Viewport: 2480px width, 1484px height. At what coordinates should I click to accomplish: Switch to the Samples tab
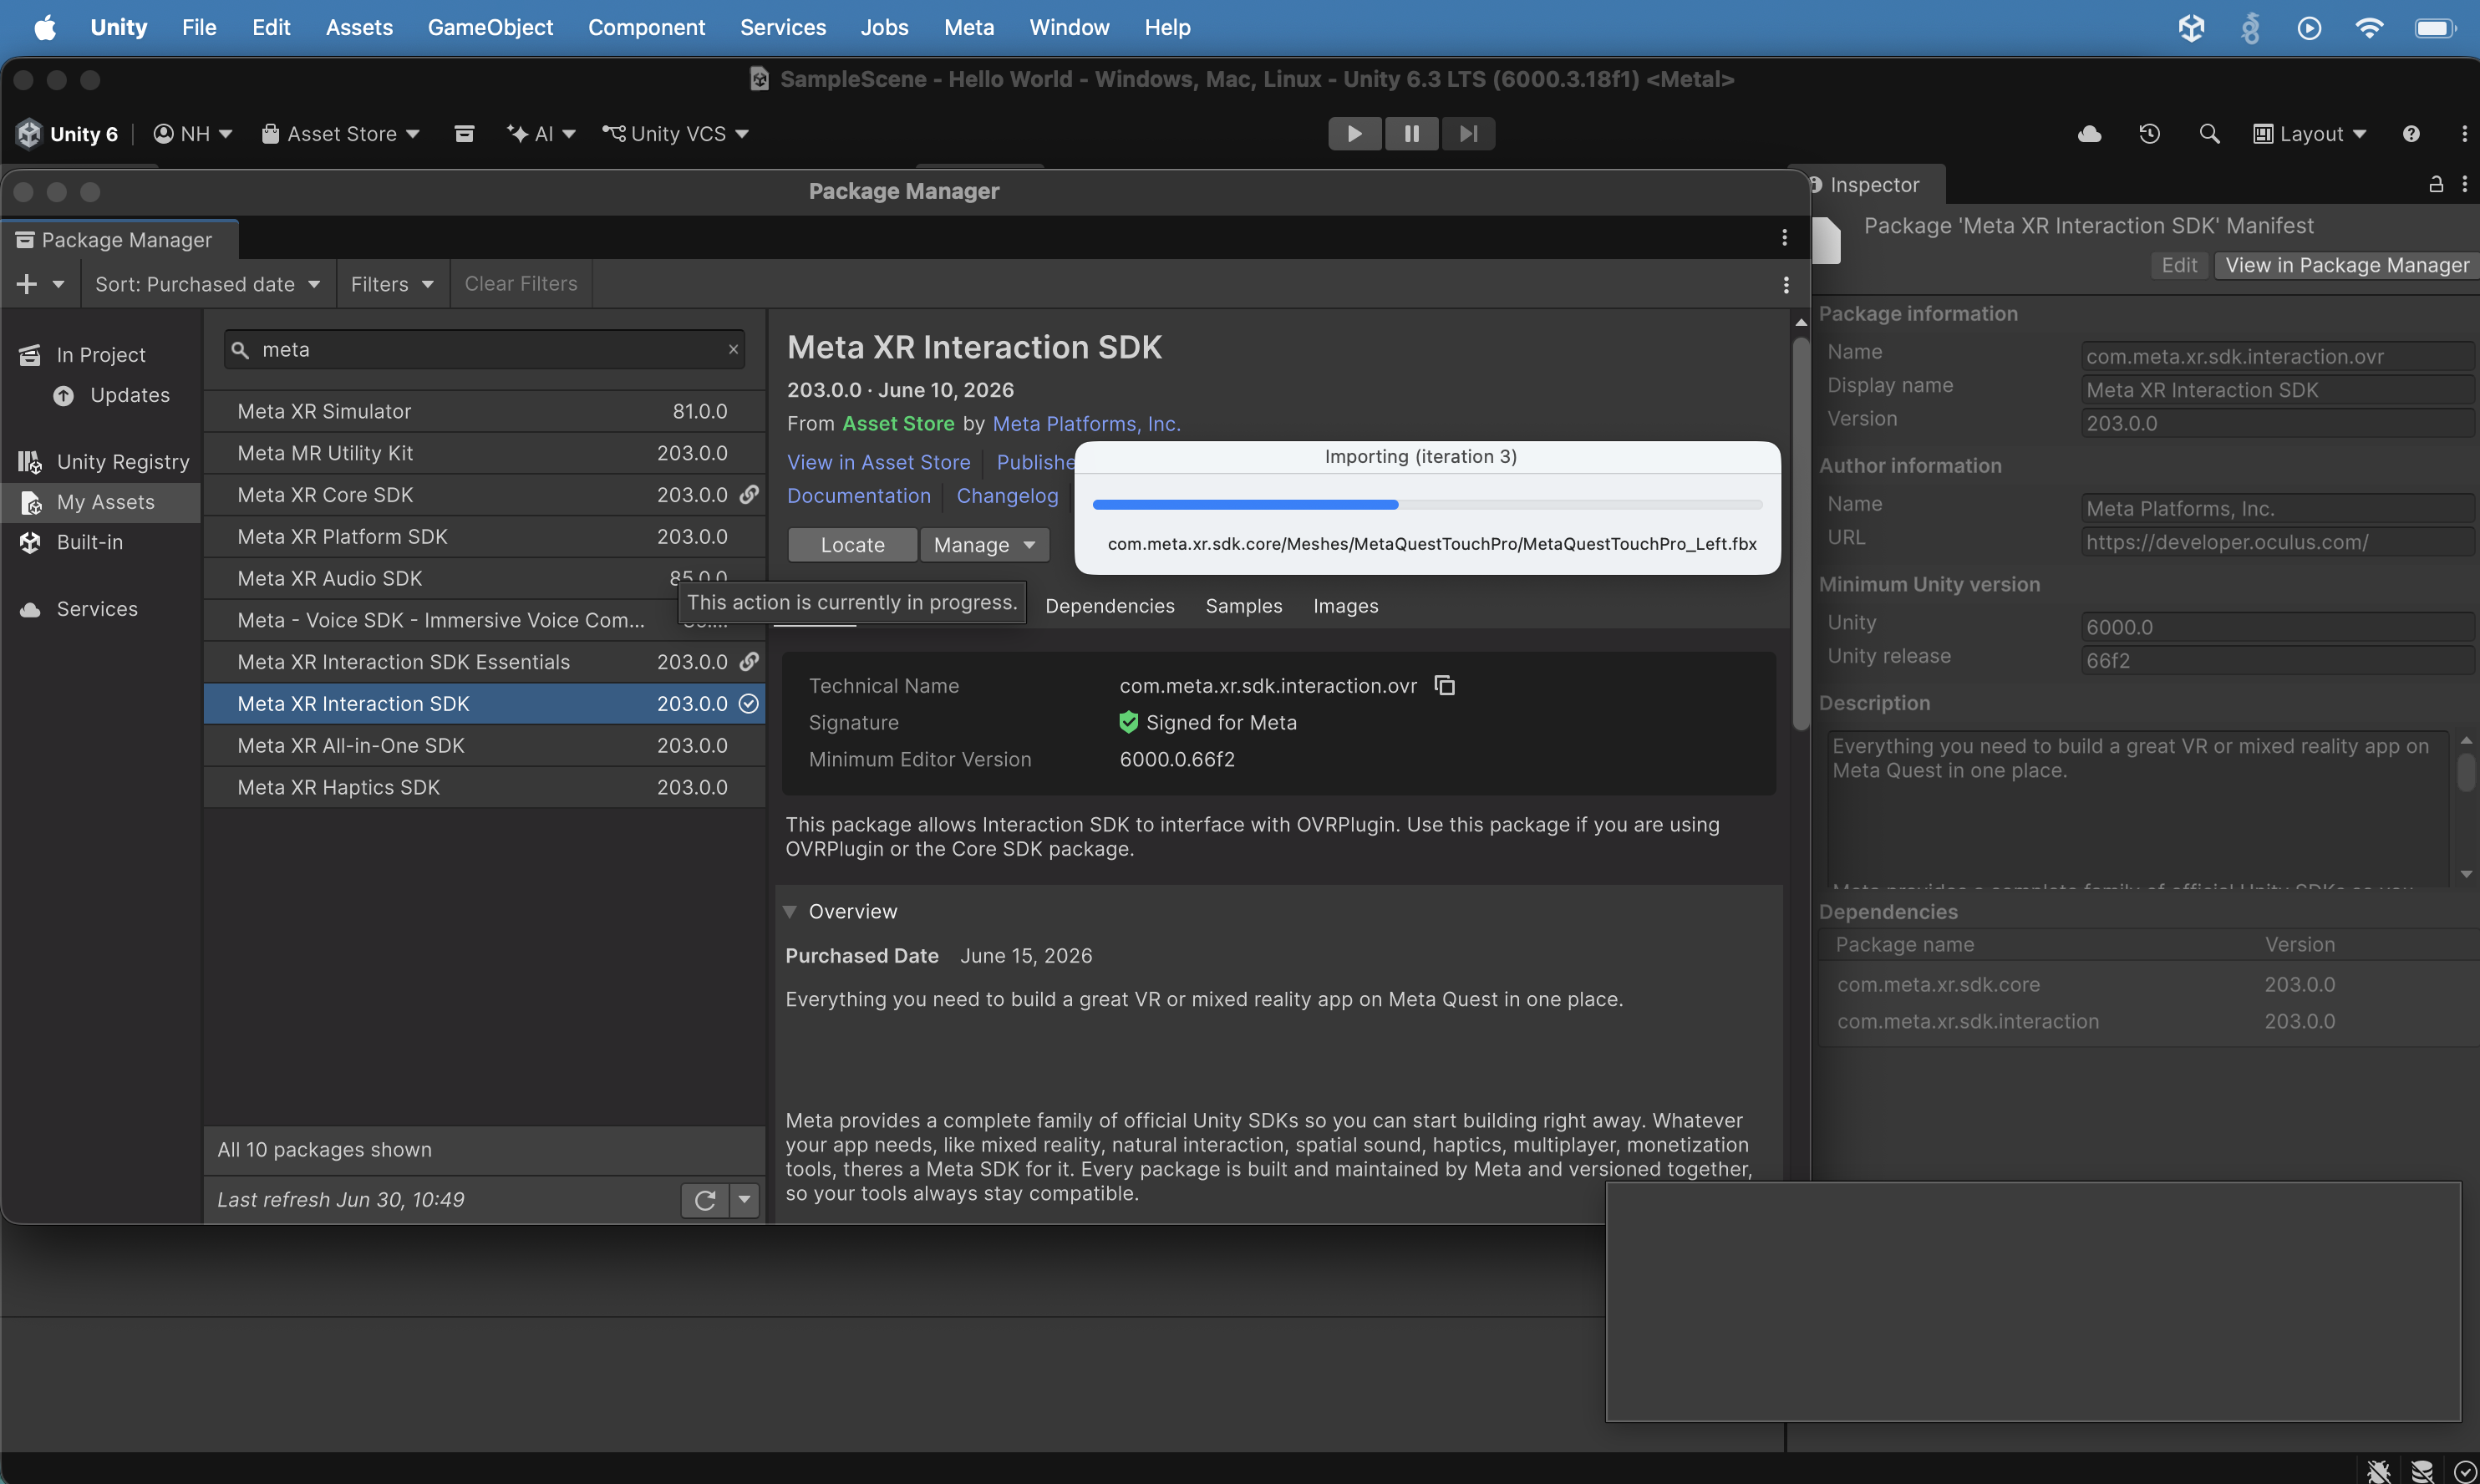tap(1244, 606)
